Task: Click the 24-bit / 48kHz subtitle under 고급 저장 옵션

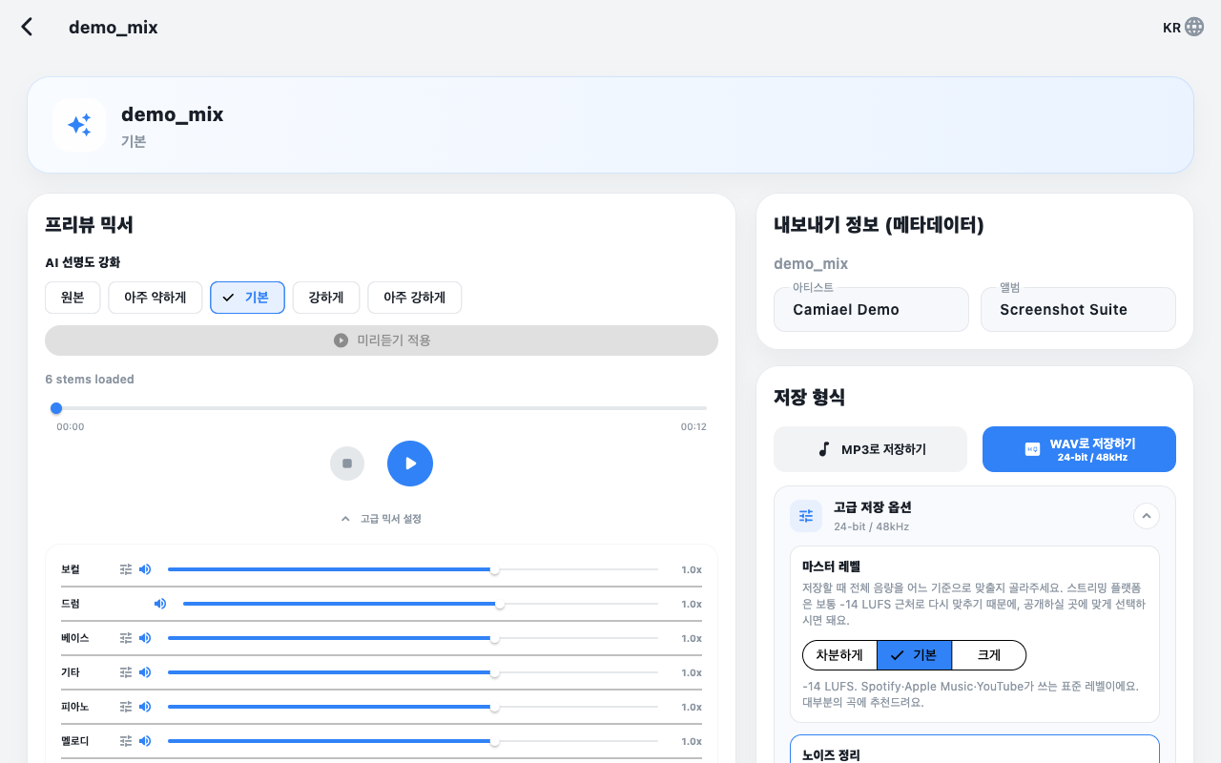Action: [x=871, y=526]
